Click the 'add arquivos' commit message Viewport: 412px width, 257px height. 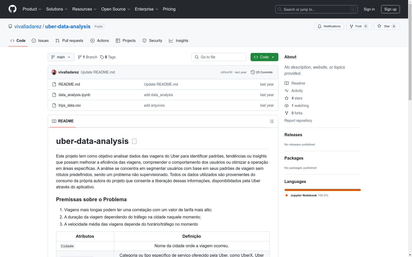pyautogui.click(x=154, y=105)
